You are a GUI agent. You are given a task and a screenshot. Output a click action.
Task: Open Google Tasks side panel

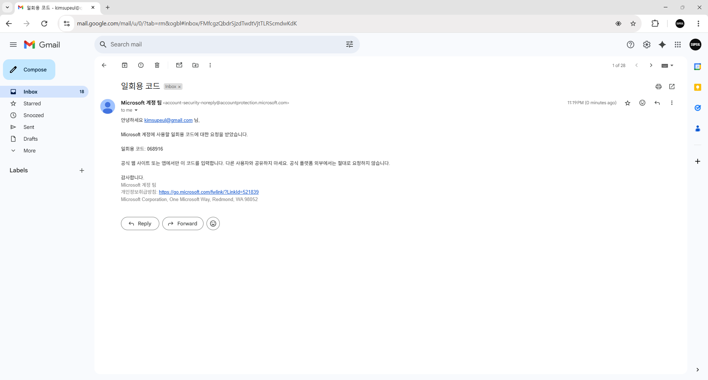698,108
